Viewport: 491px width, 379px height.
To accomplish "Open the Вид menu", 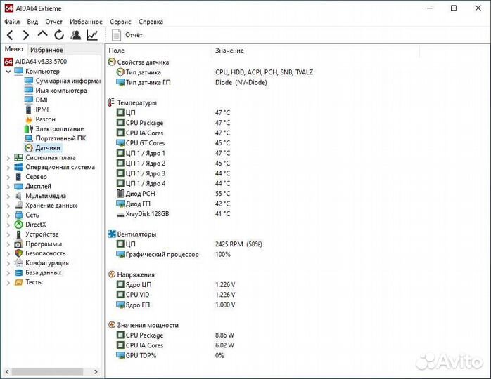I will 32,22.
